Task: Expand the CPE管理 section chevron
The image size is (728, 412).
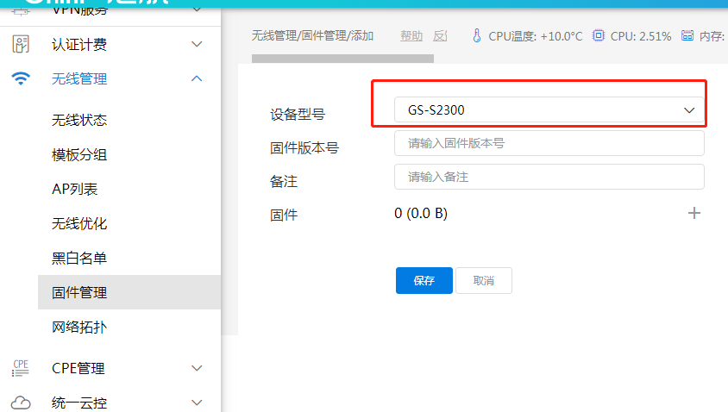Action: coord(197,368)
